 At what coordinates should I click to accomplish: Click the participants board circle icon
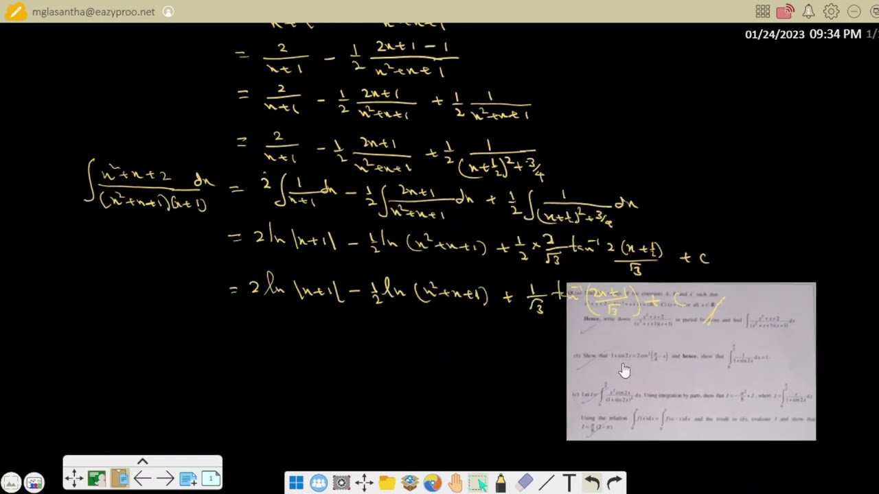click(34, 482)
